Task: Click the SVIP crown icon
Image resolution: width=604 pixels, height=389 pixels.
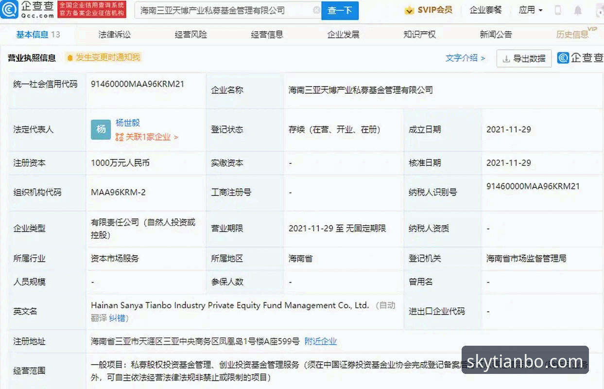Action: 409,10
